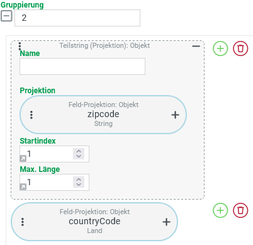Increase the Max. Länge value

79,179
